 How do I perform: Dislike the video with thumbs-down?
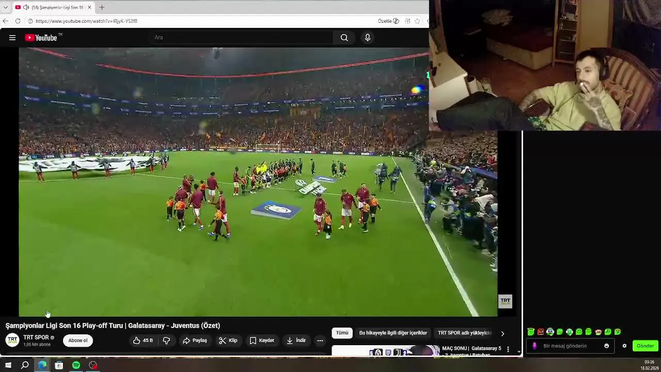point(166,340)
